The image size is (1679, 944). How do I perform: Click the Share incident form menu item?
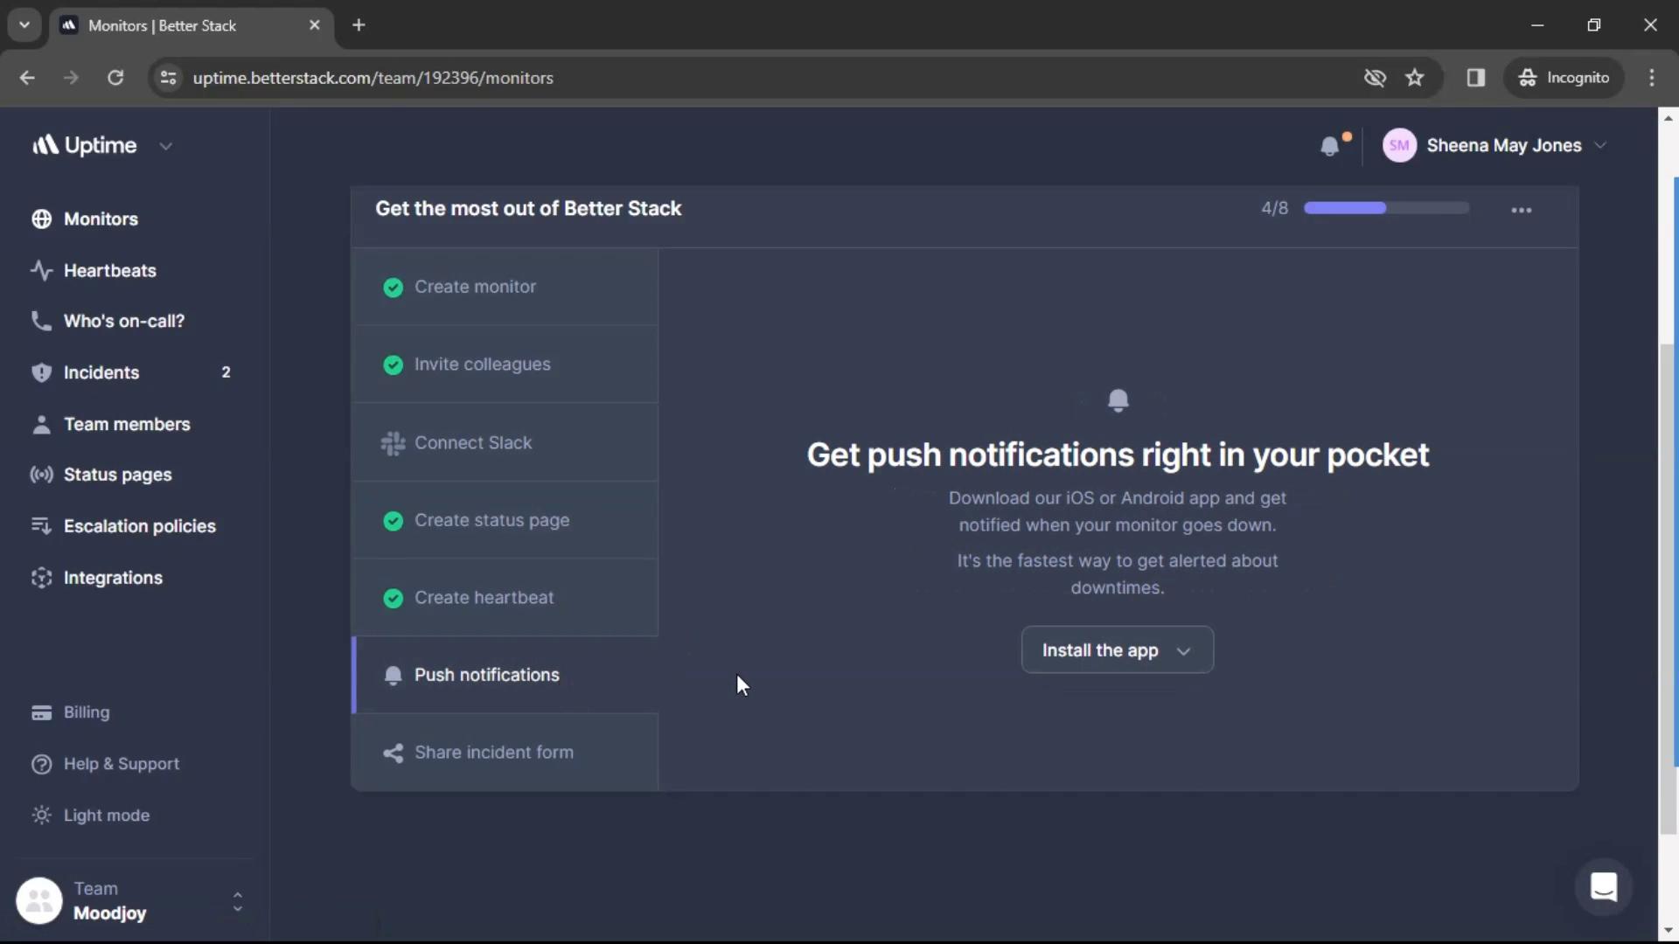(x=495, y=750)
